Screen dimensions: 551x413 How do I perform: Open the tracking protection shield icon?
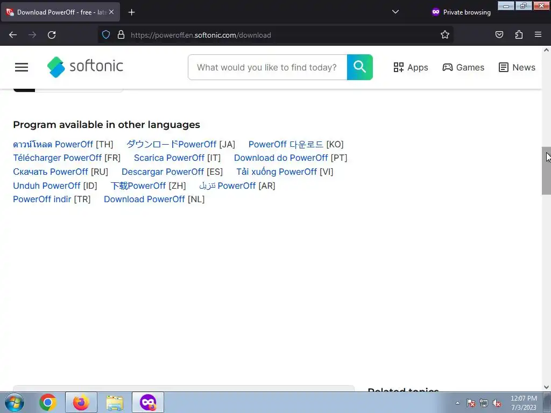pos(106,35)
